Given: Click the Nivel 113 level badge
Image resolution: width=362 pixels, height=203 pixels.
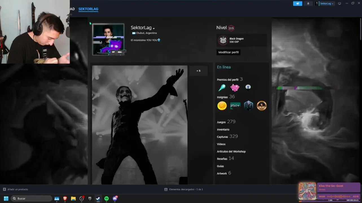Looking at the screenshot, I should [x=231, y=28].
